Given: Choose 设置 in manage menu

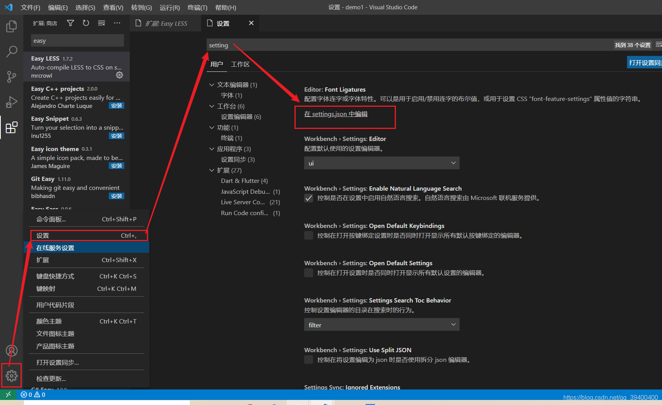Looking at the screenshot, I should [86, 235].
